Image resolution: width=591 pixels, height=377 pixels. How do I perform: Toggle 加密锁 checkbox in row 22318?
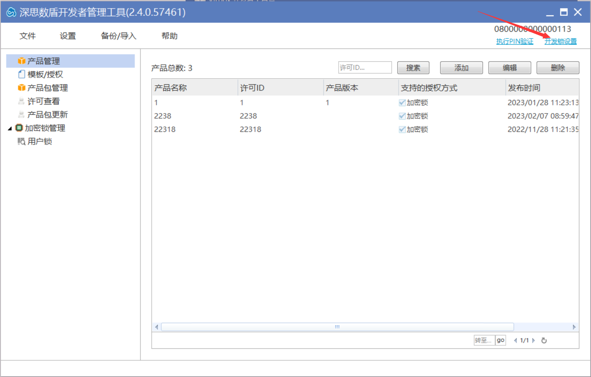(402, 129)
